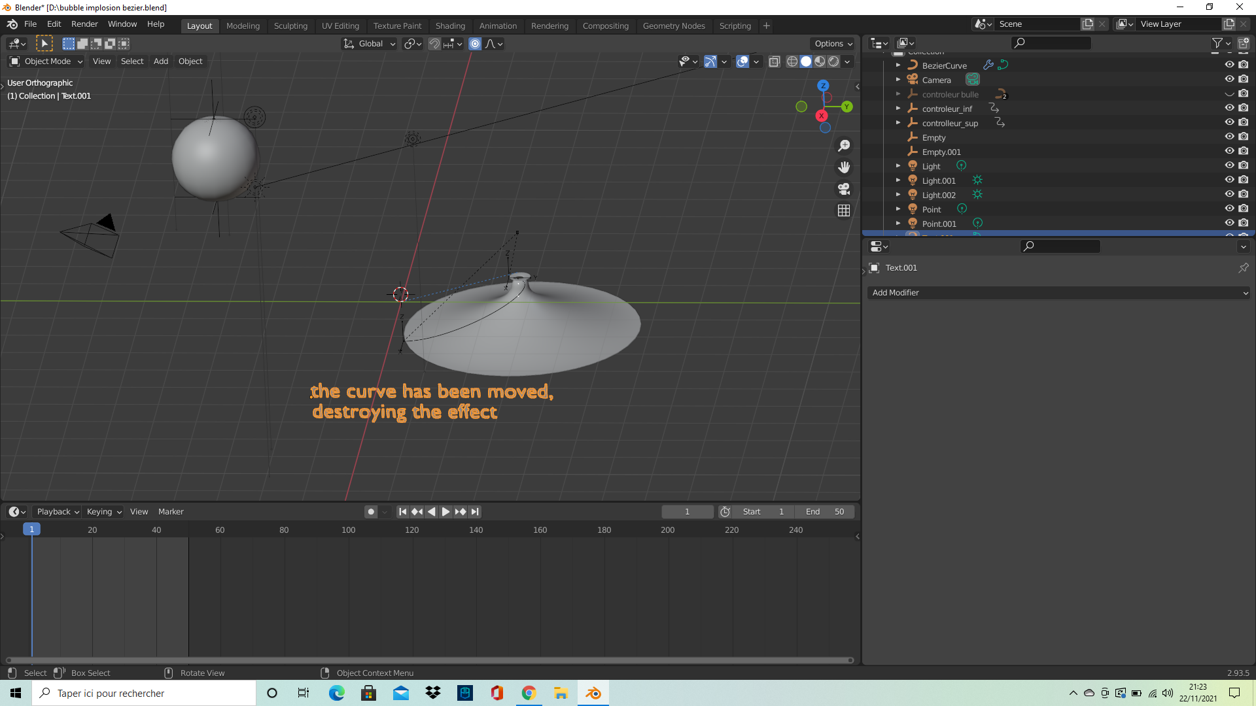
Task: Expand the BezierCurve outliner item
Action: 898,65
